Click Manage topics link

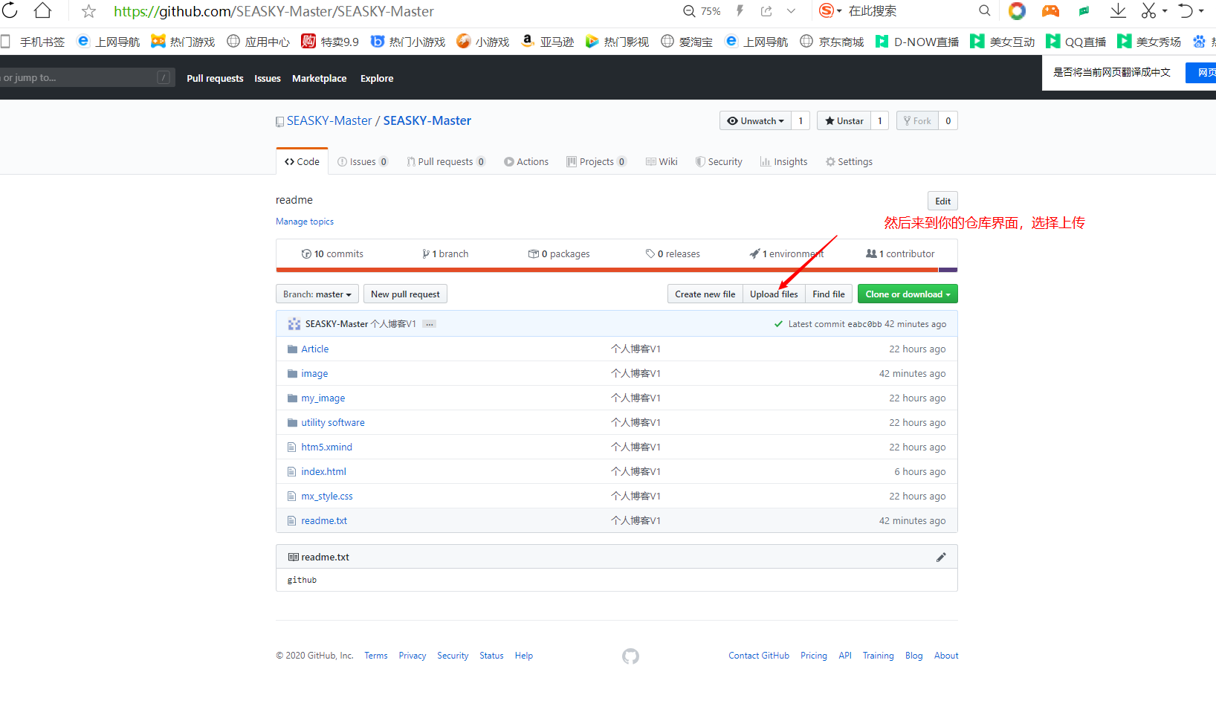click(305, 222)
